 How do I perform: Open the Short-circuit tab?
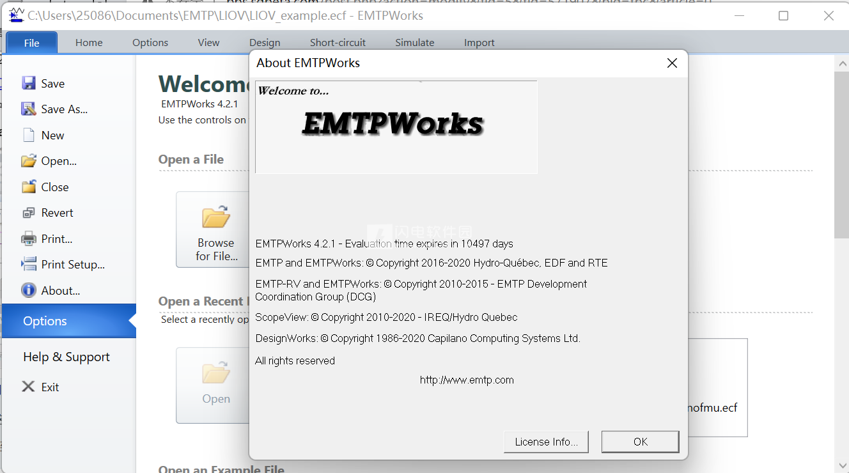point(338,43)
